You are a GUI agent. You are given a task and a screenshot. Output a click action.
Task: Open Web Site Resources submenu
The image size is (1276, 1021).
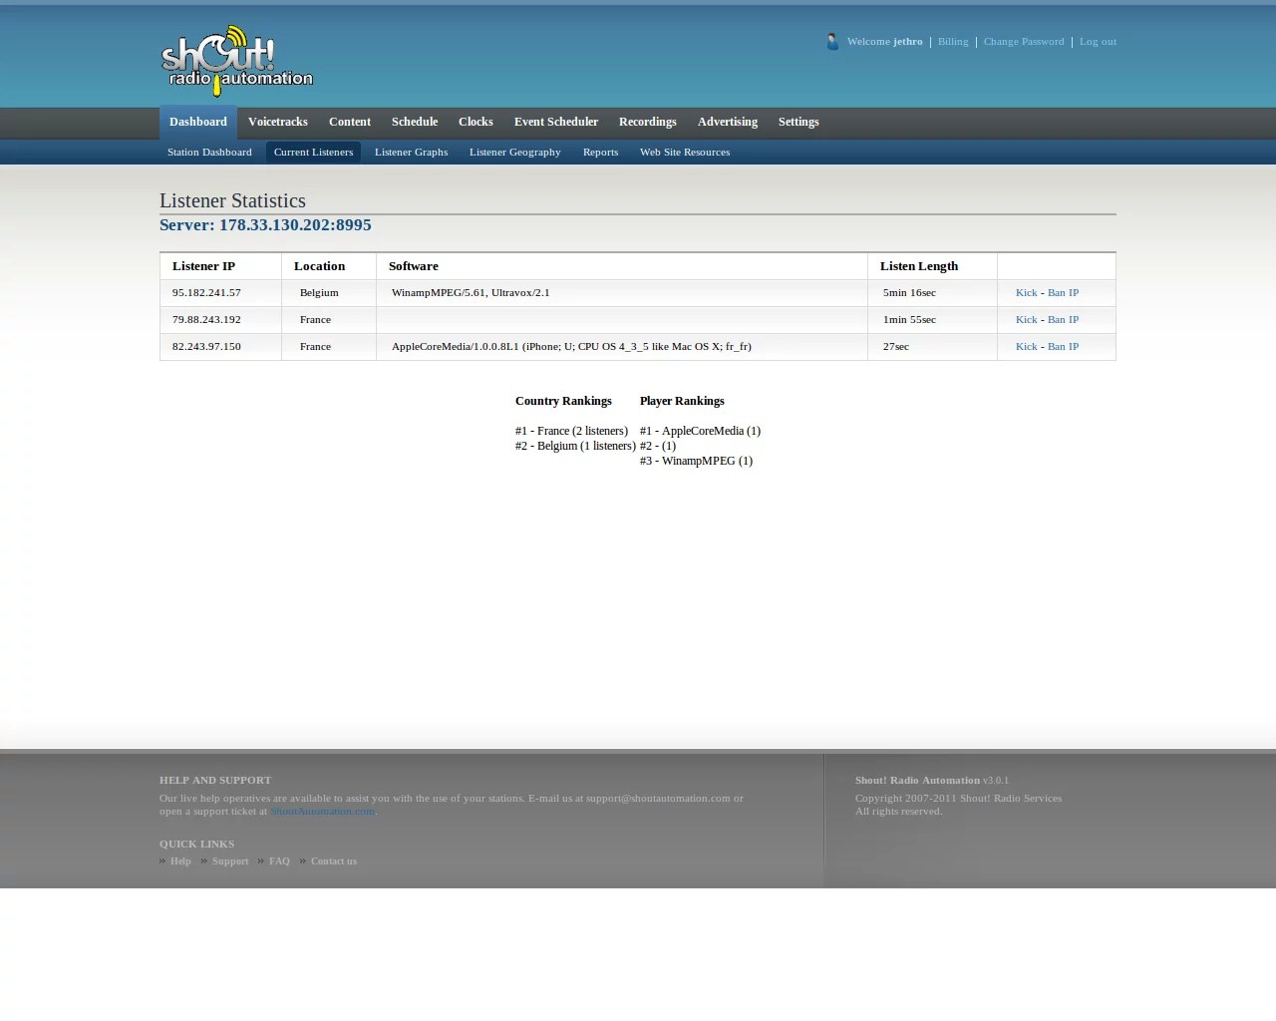click(684, 153)
